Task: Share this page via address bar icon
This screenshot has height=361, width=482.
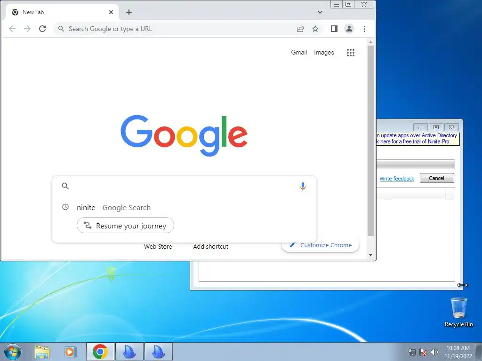Action: [300, 29]
